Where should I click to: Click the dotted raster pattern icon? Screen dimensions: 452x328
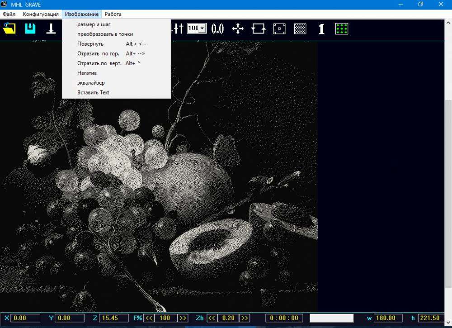[300, 29]
